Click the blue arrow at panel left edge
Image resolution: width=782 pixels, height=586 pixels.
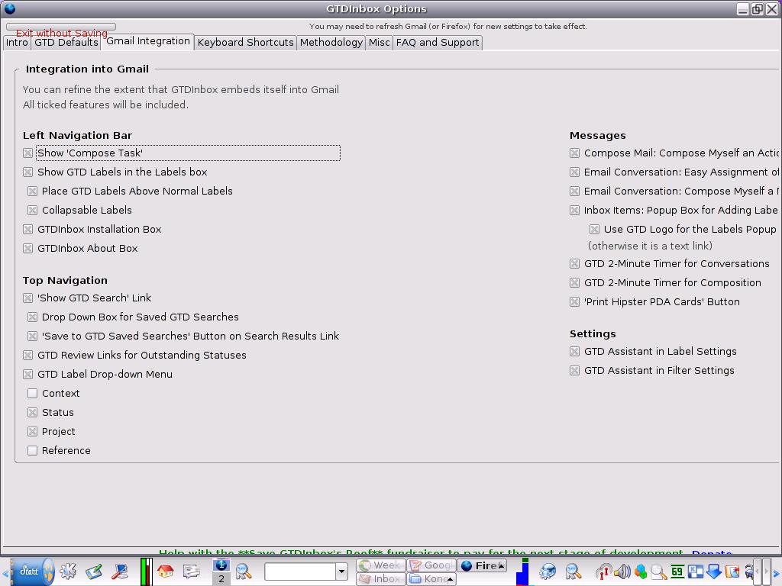[x=5, y=575]
